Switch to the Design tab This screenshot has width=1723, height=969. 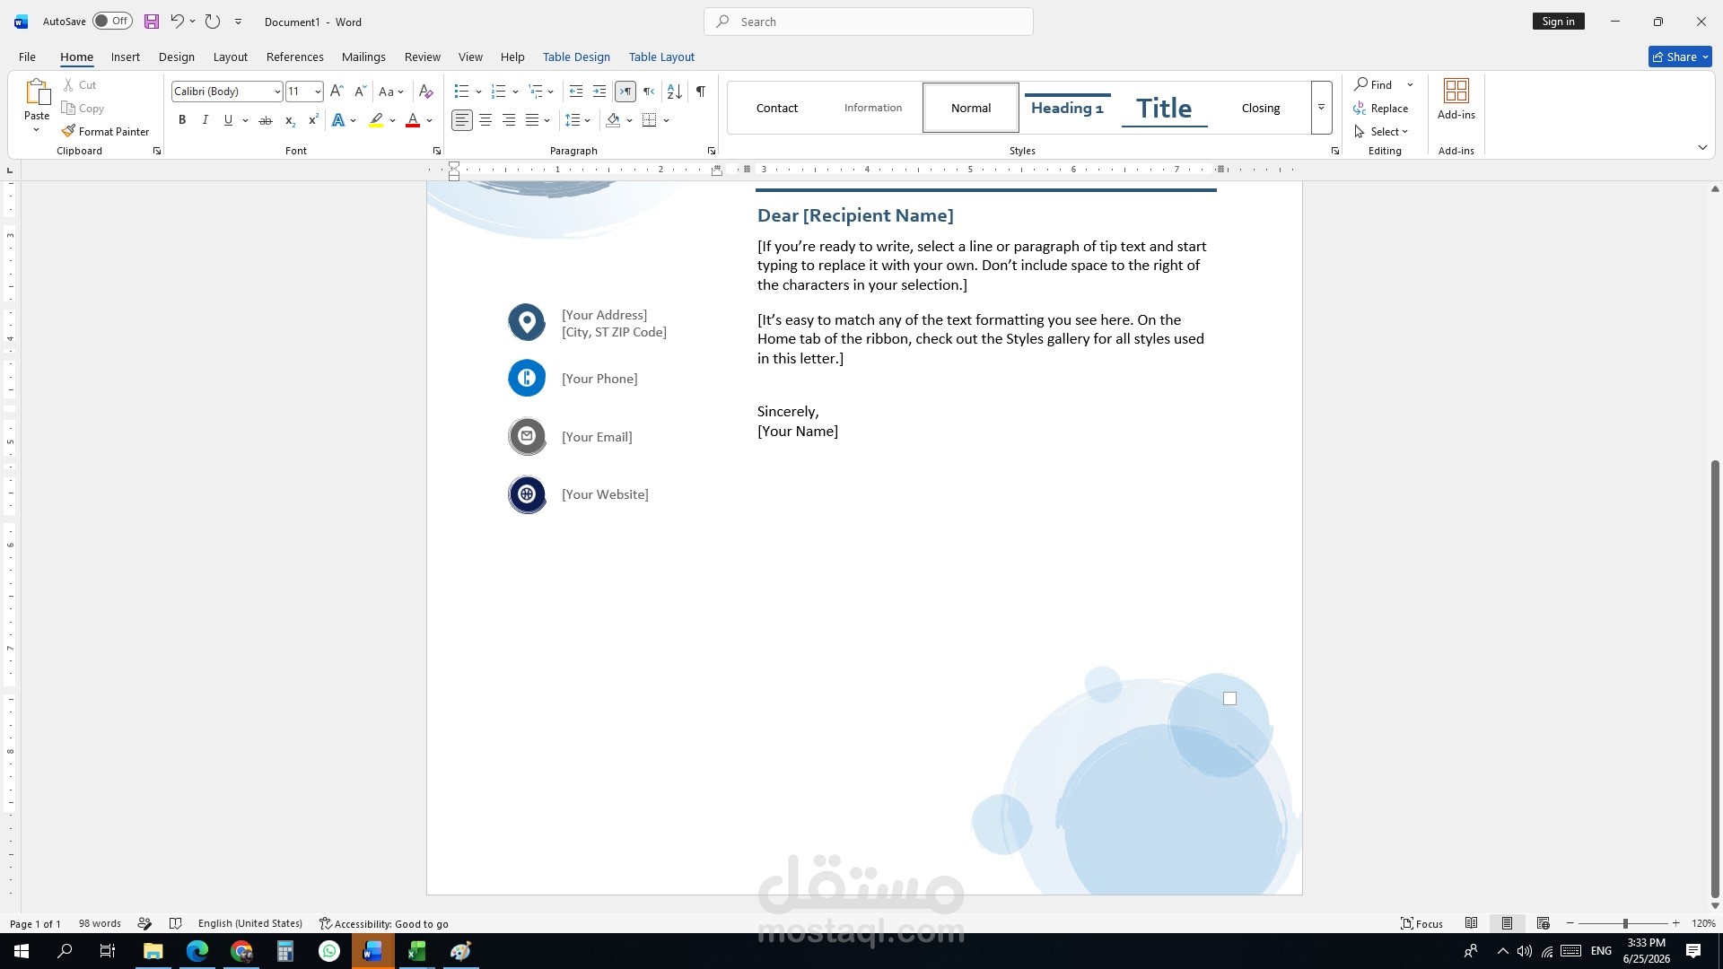[177, 57]
